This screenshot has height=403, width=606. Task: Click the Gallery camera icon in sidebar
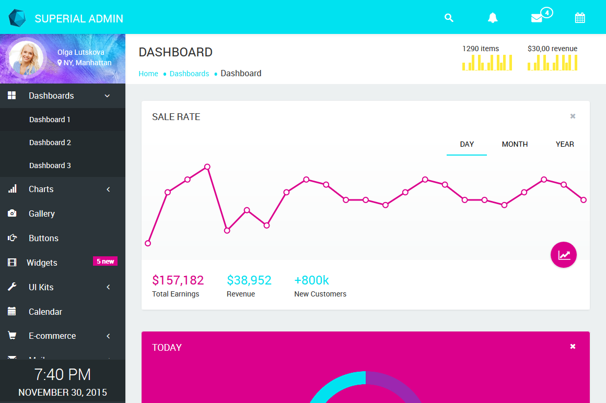[12, 214]
